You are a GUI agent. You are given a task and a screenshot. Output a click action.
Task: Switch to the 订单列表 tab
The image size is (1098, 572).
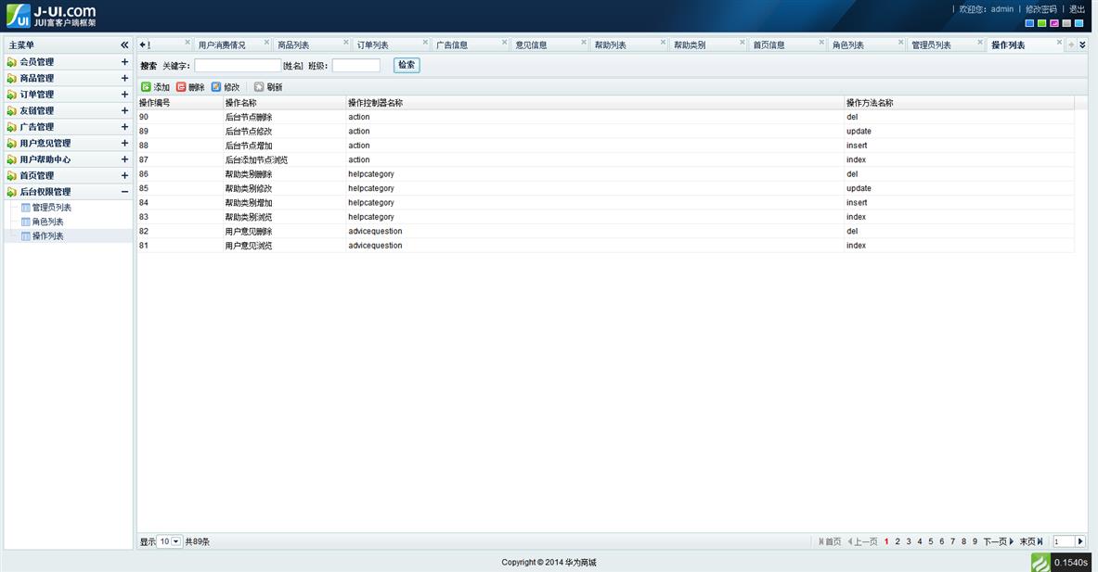click(372, 44)
